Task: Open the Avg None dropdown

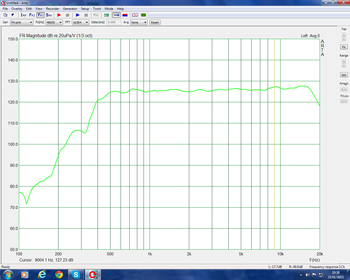Action: (x=139, y=22)
